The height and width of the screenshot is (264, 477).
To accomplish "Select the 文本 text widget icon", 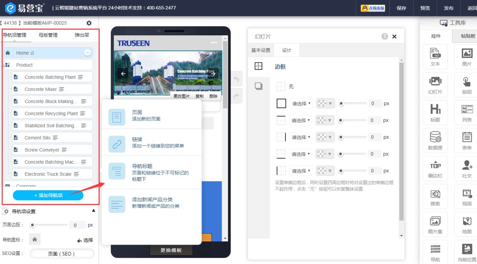I will tap(435, 56).
